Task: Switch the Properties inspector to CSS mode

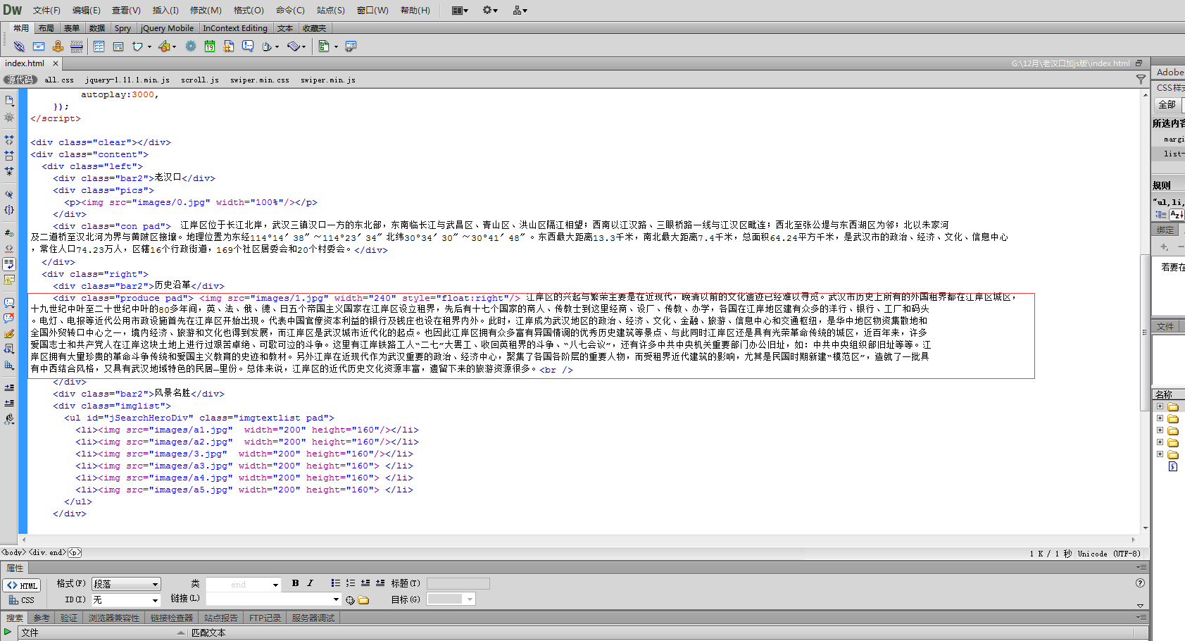Action: (x=21, y=600)
